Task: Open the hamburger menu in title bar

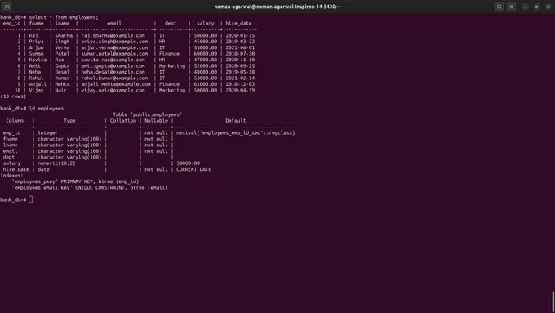Action: tap(511, 7)
